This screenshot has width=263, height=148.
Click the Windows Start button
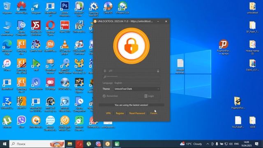tap(5, 144)
